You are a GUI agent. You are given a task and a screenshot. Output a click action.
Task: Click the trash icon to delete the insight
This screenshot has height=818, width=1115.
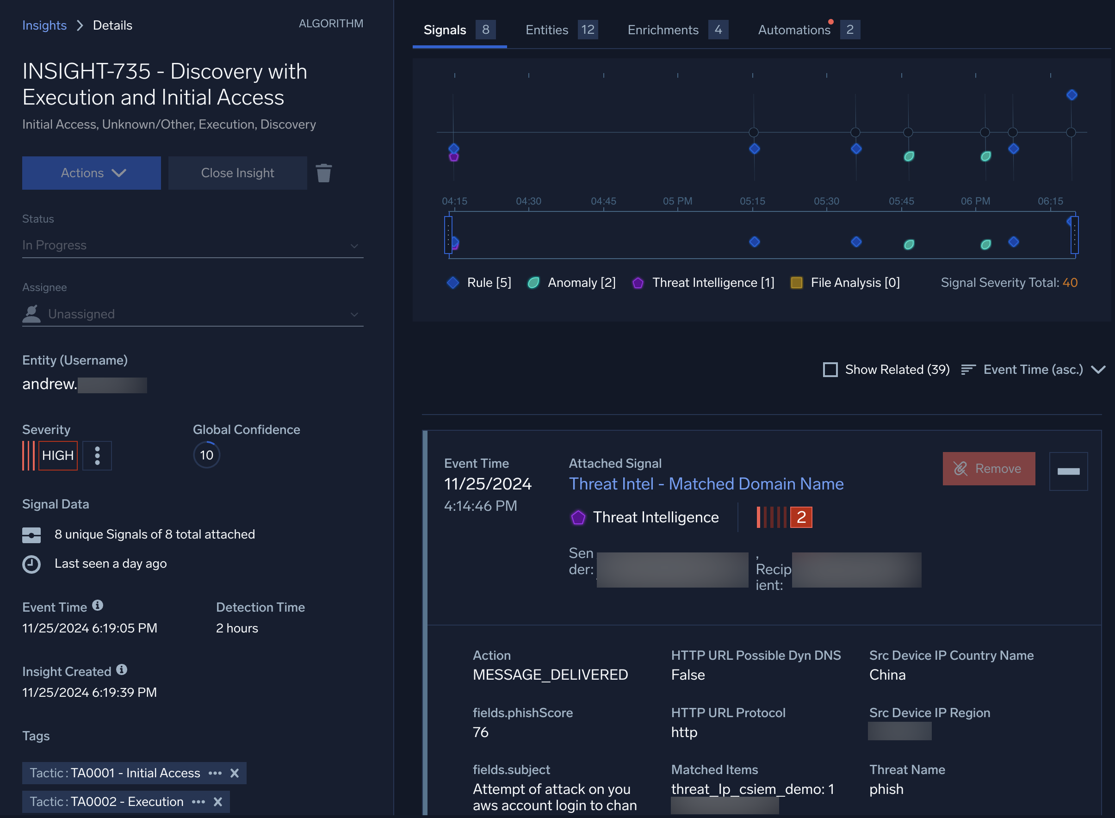click(x=324, y=173)
